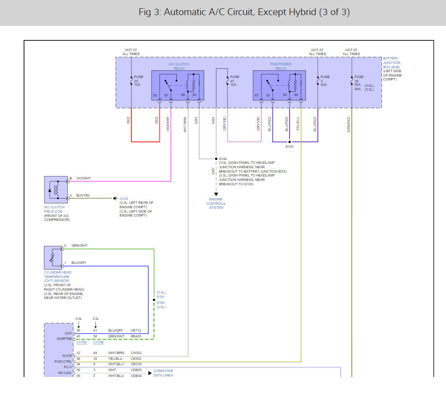This screenshot has width=446, height=395.
Task: Click the vertical 'GRN/RED' wire label
Action: click(348, 124)
